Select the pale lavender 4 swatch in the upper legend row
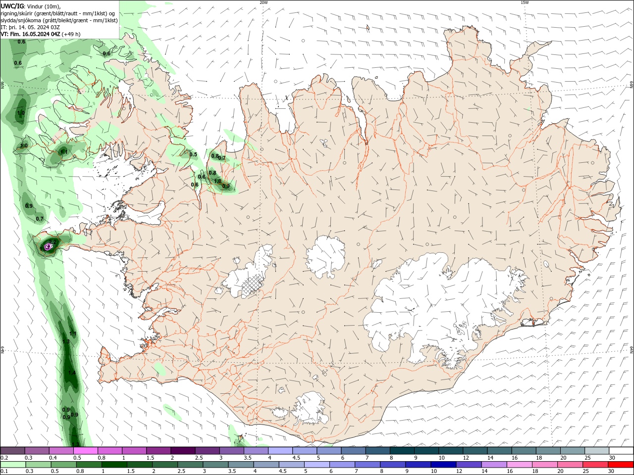 click(x=280, y=451)
